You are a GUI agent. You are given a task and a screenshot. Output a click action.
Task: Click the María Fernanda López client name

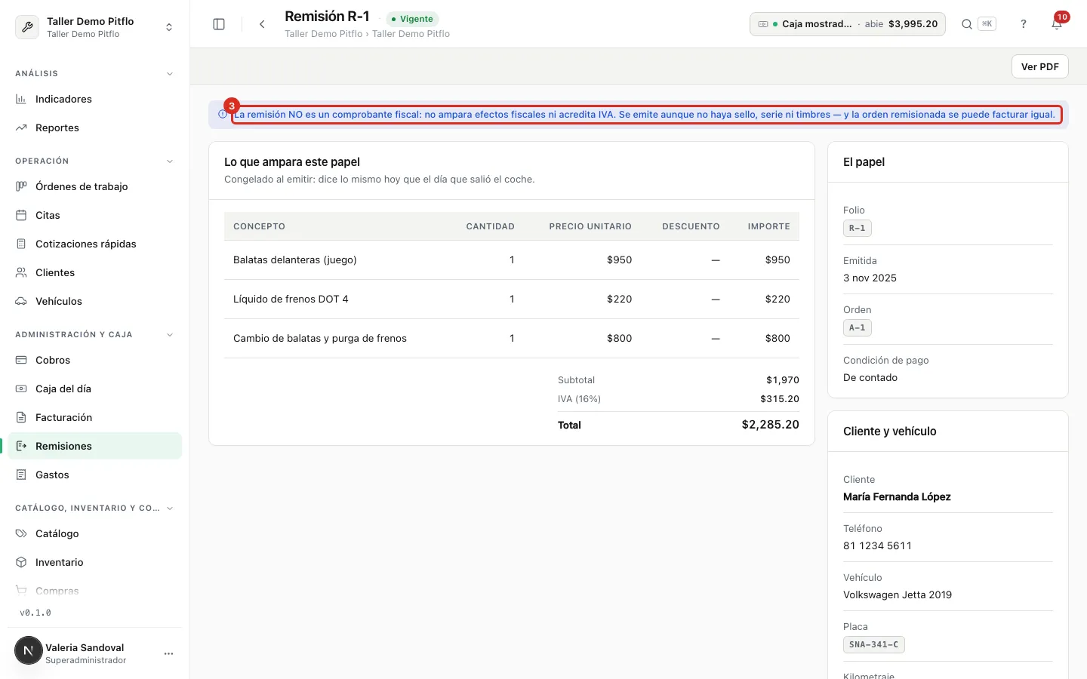click(x=897, y=496)
